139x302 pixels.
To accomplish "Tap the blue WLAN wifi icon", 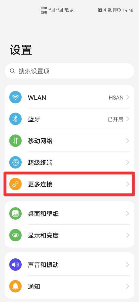I will [x=15, y=98].
